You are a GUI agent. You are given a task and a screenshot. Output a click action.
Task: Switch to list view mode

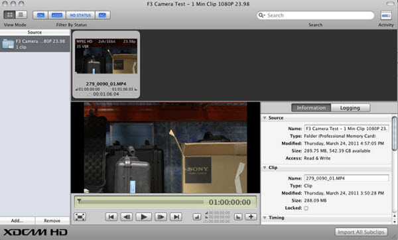pos(21,15)
